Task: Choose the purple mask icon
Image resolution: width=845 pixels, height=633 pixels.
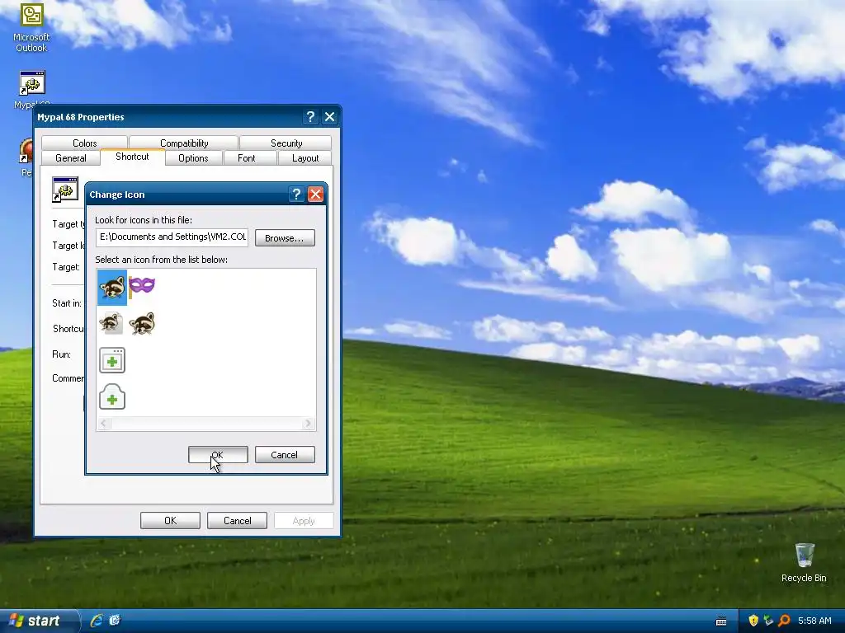Action: [x=142, y=286]
